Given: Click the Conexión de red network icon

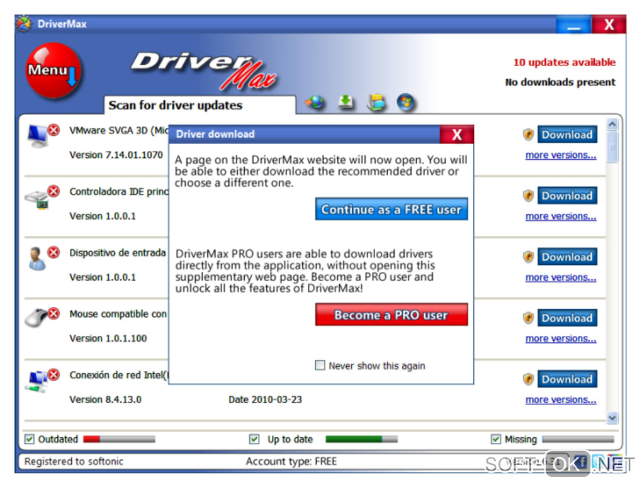Looking at the screenshot, I should [37, 381].
